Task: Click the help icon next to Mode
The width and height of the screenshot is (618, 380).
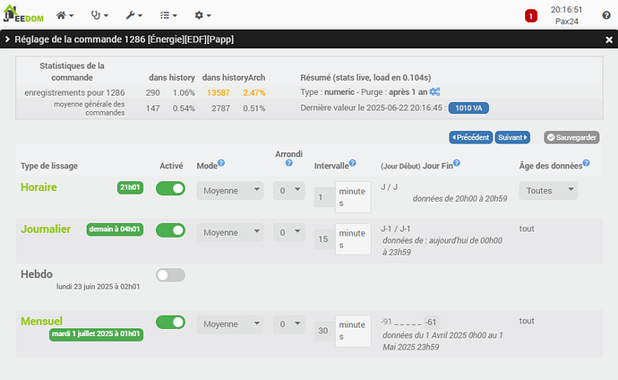Action: (x=221, y=163)
